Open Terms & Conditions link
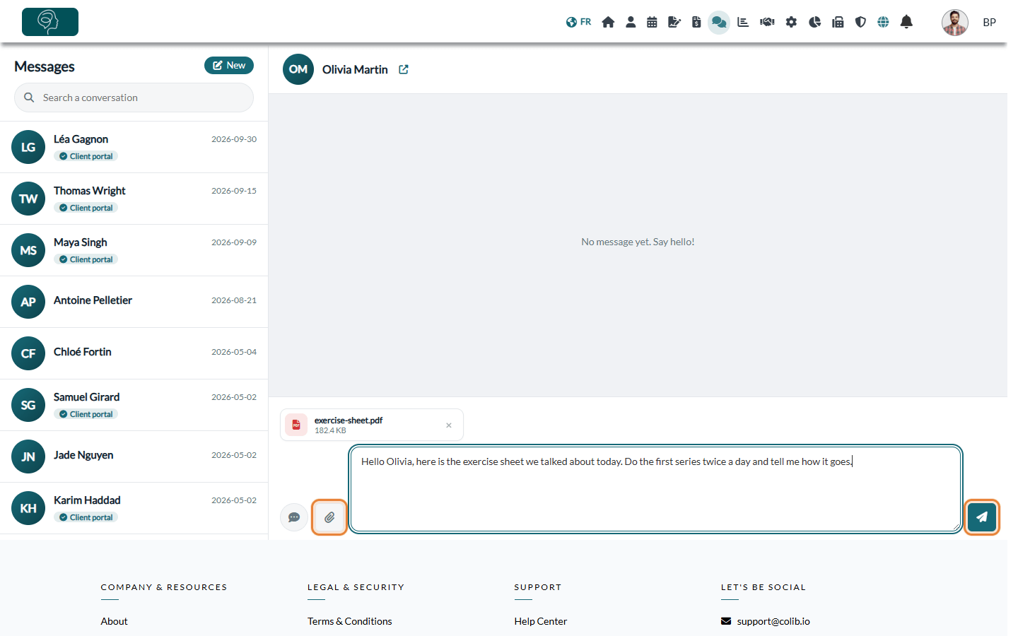 tap(350, 621)
